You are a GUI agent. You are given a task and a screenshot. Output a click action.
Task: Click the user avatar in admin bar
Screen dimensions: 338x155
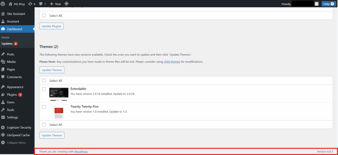(317, 4)
